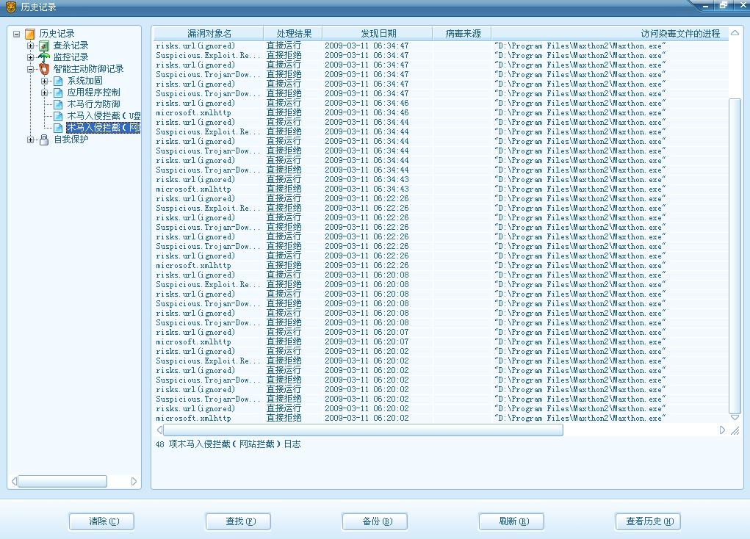Viewport: 750px width, 539px height.
Task: Sort by 发现日期 column header
Action: [x=378, y=34]
